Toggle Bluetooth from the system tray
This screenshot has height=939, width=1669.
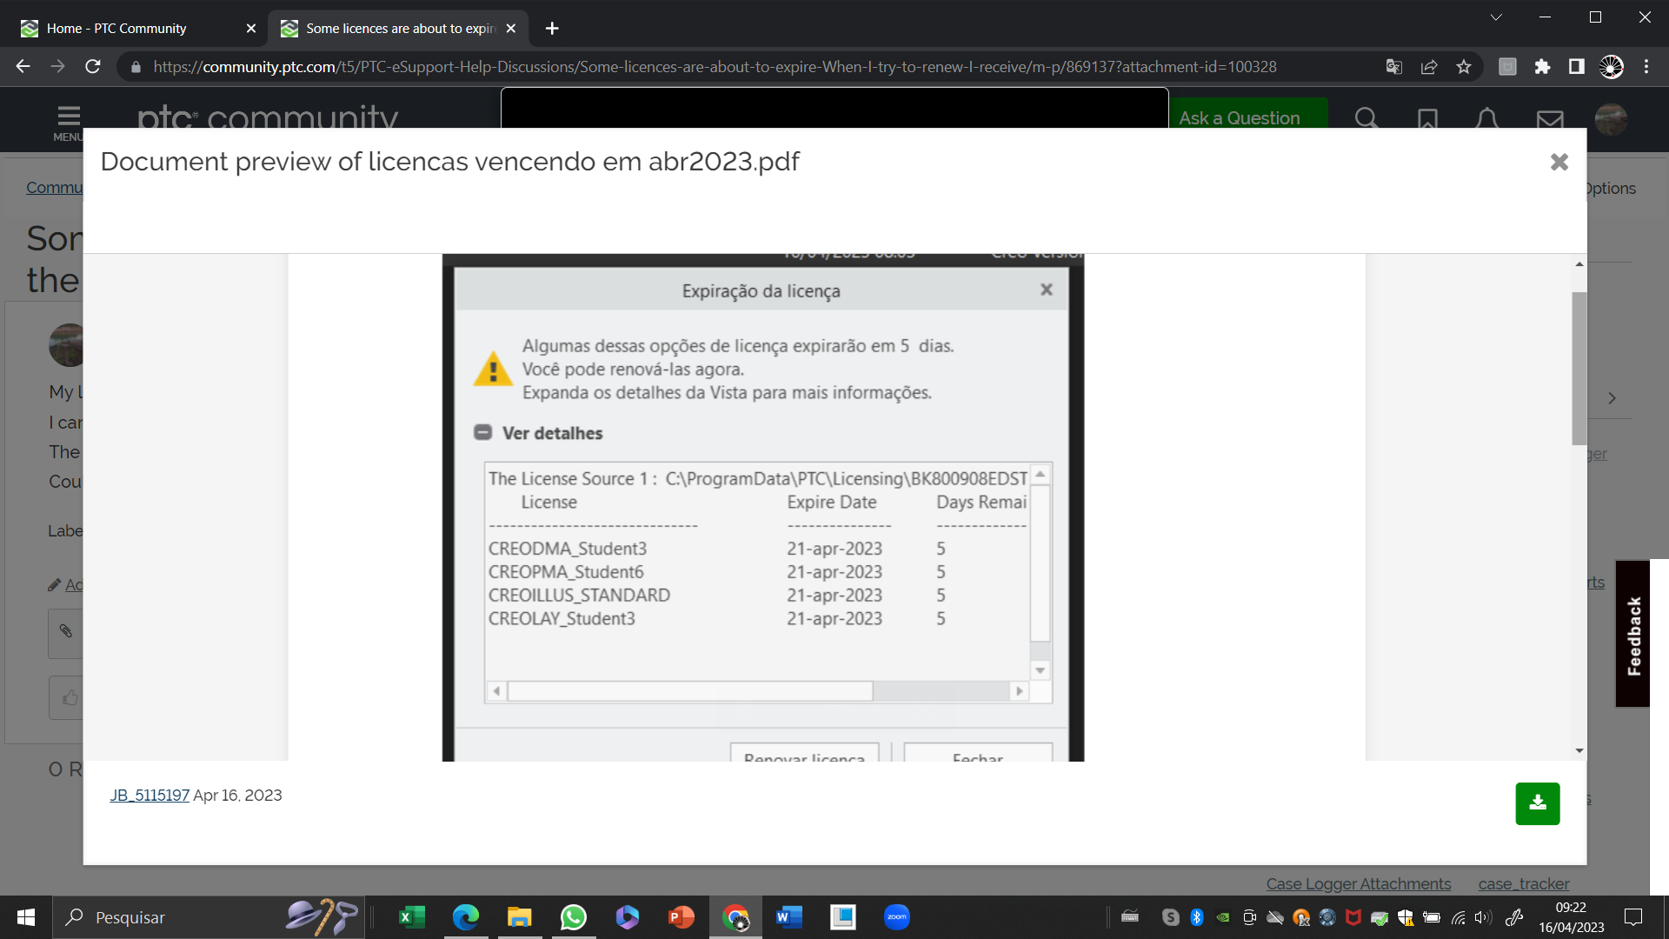[1198, 916]
